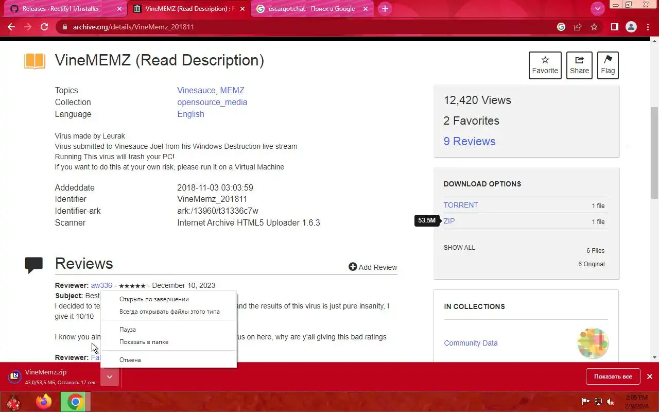Click the VineMemz.zip file icon in download bar
The image size is (659, 412).
(x=14, y=376)
